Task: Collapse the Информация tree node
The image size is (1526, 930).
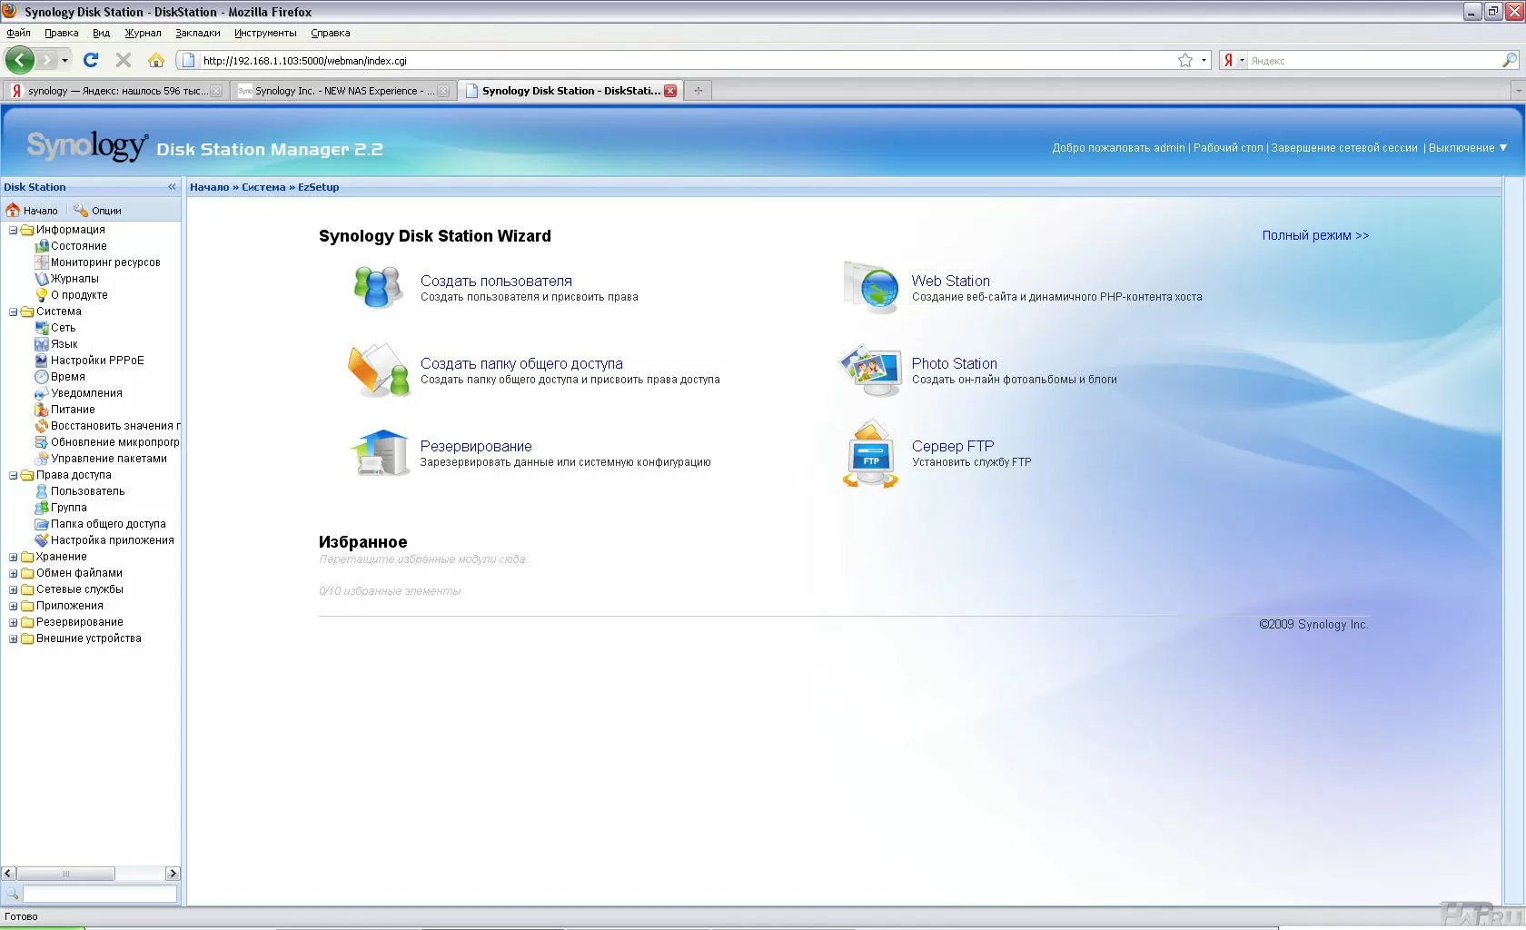Action: coord(14,230)
